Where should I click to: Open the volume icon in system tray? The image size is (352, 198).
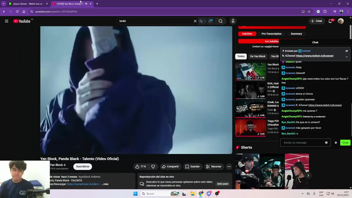(x=333, y=194)
